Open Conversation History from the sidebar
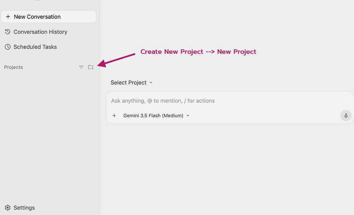This screenshot has width=354, height=215. click(x=40, y=32)
